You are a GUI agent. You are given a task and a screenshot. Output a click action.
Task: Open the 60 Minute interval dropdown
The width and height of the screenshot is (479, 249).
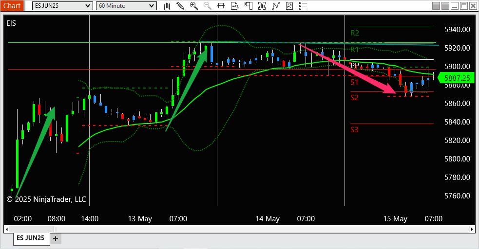(126, 6)
